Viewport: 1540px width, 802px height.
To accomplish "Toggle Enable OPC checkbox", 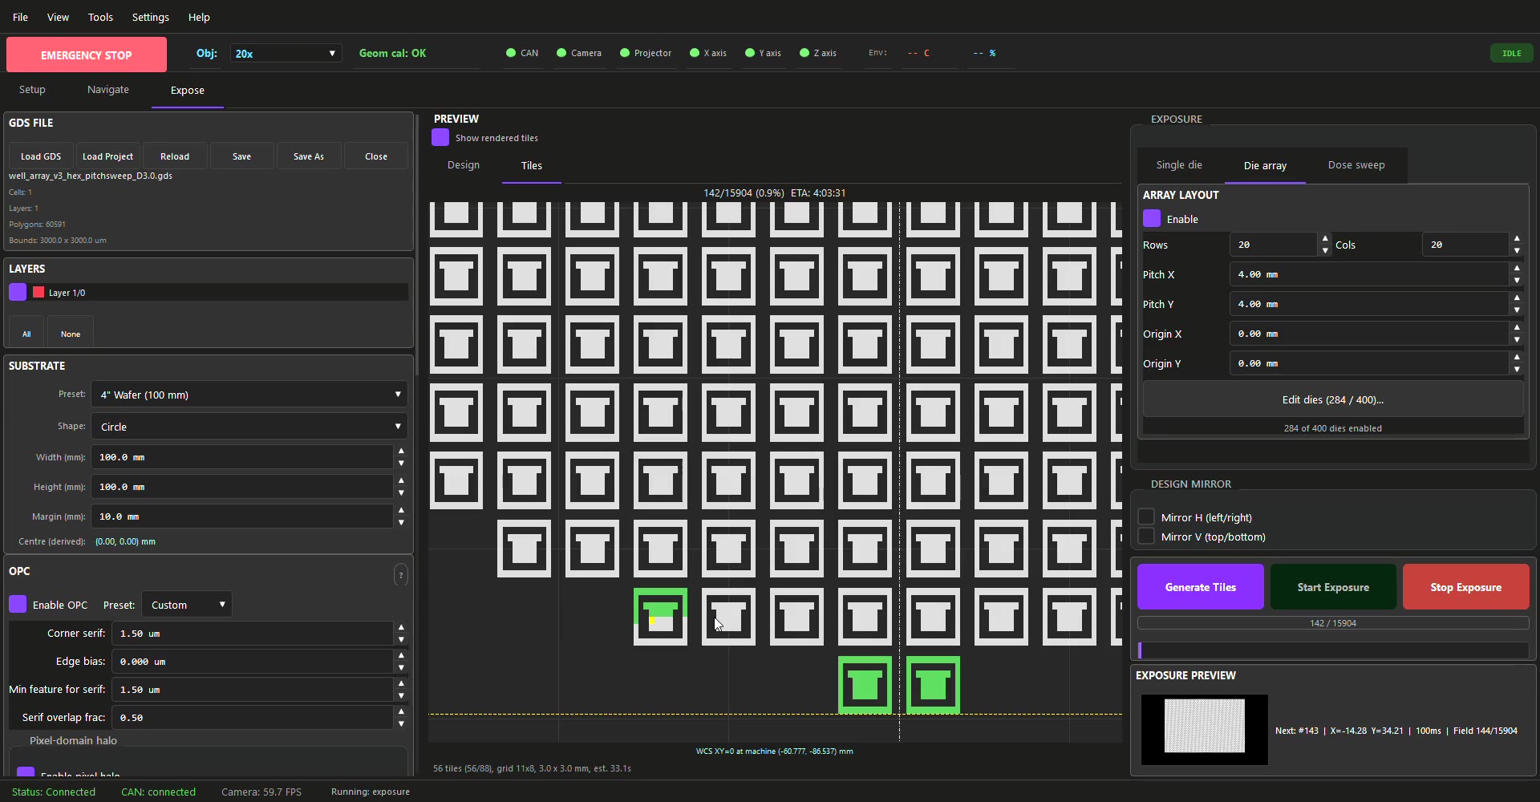I will pyautogui.click(x=18, y=604).
